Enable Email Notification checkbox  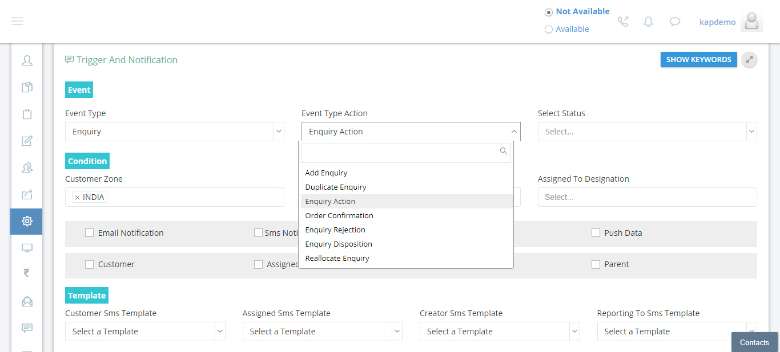(x=89, y=232)
